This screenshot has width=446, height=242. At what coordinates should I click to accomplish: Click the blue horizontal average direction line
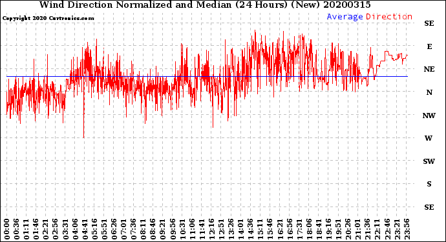[x=207, y=76]
